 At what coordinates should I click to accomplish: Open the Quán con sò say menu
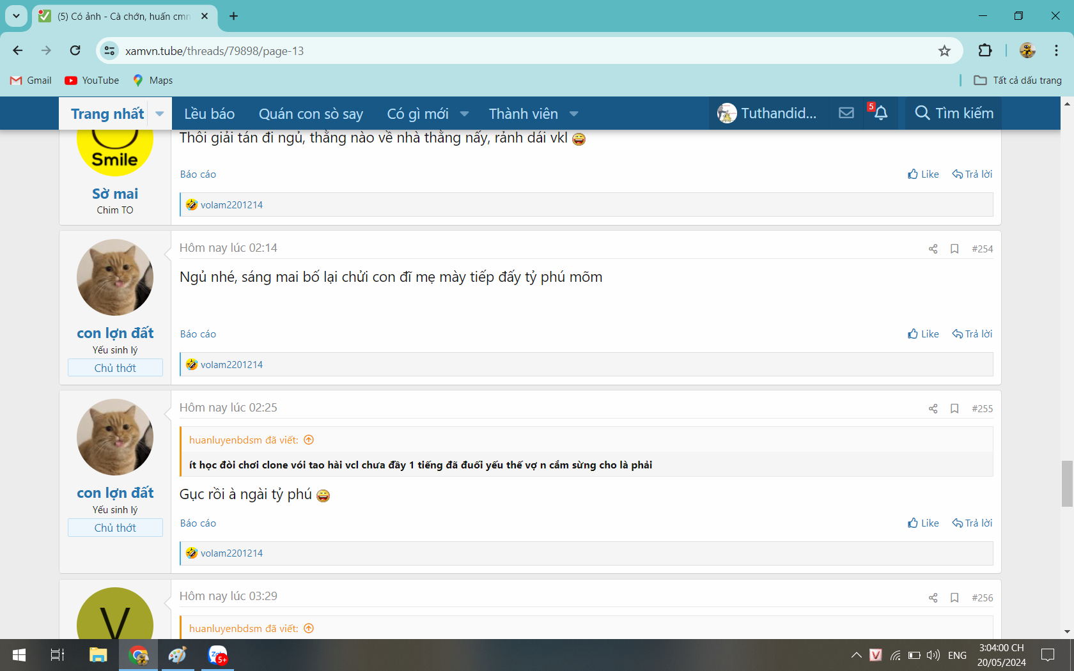click(311, 114)
